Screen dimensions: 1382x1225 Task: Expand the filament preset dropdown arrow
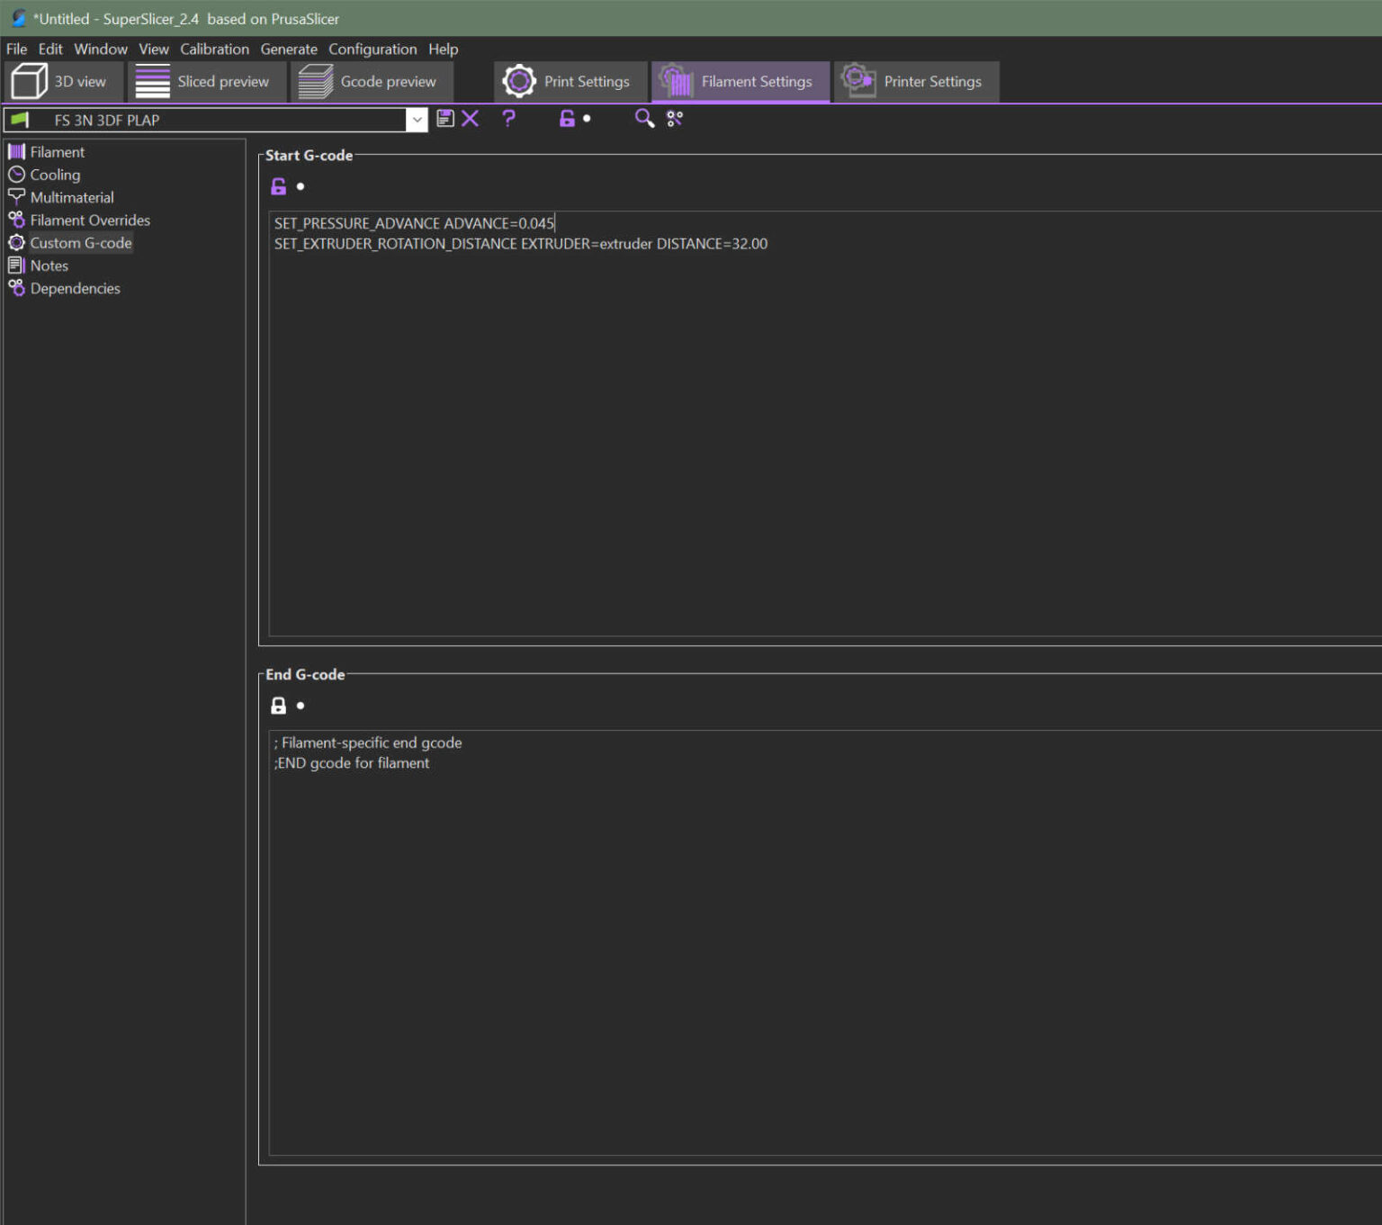pyautogui.click(x=417, y=120)
